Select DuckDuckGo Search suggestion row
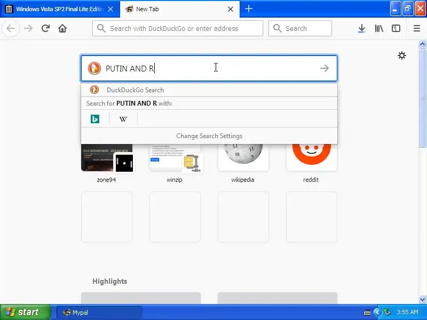This screenshot has width=427, height=320. (209, 90)
